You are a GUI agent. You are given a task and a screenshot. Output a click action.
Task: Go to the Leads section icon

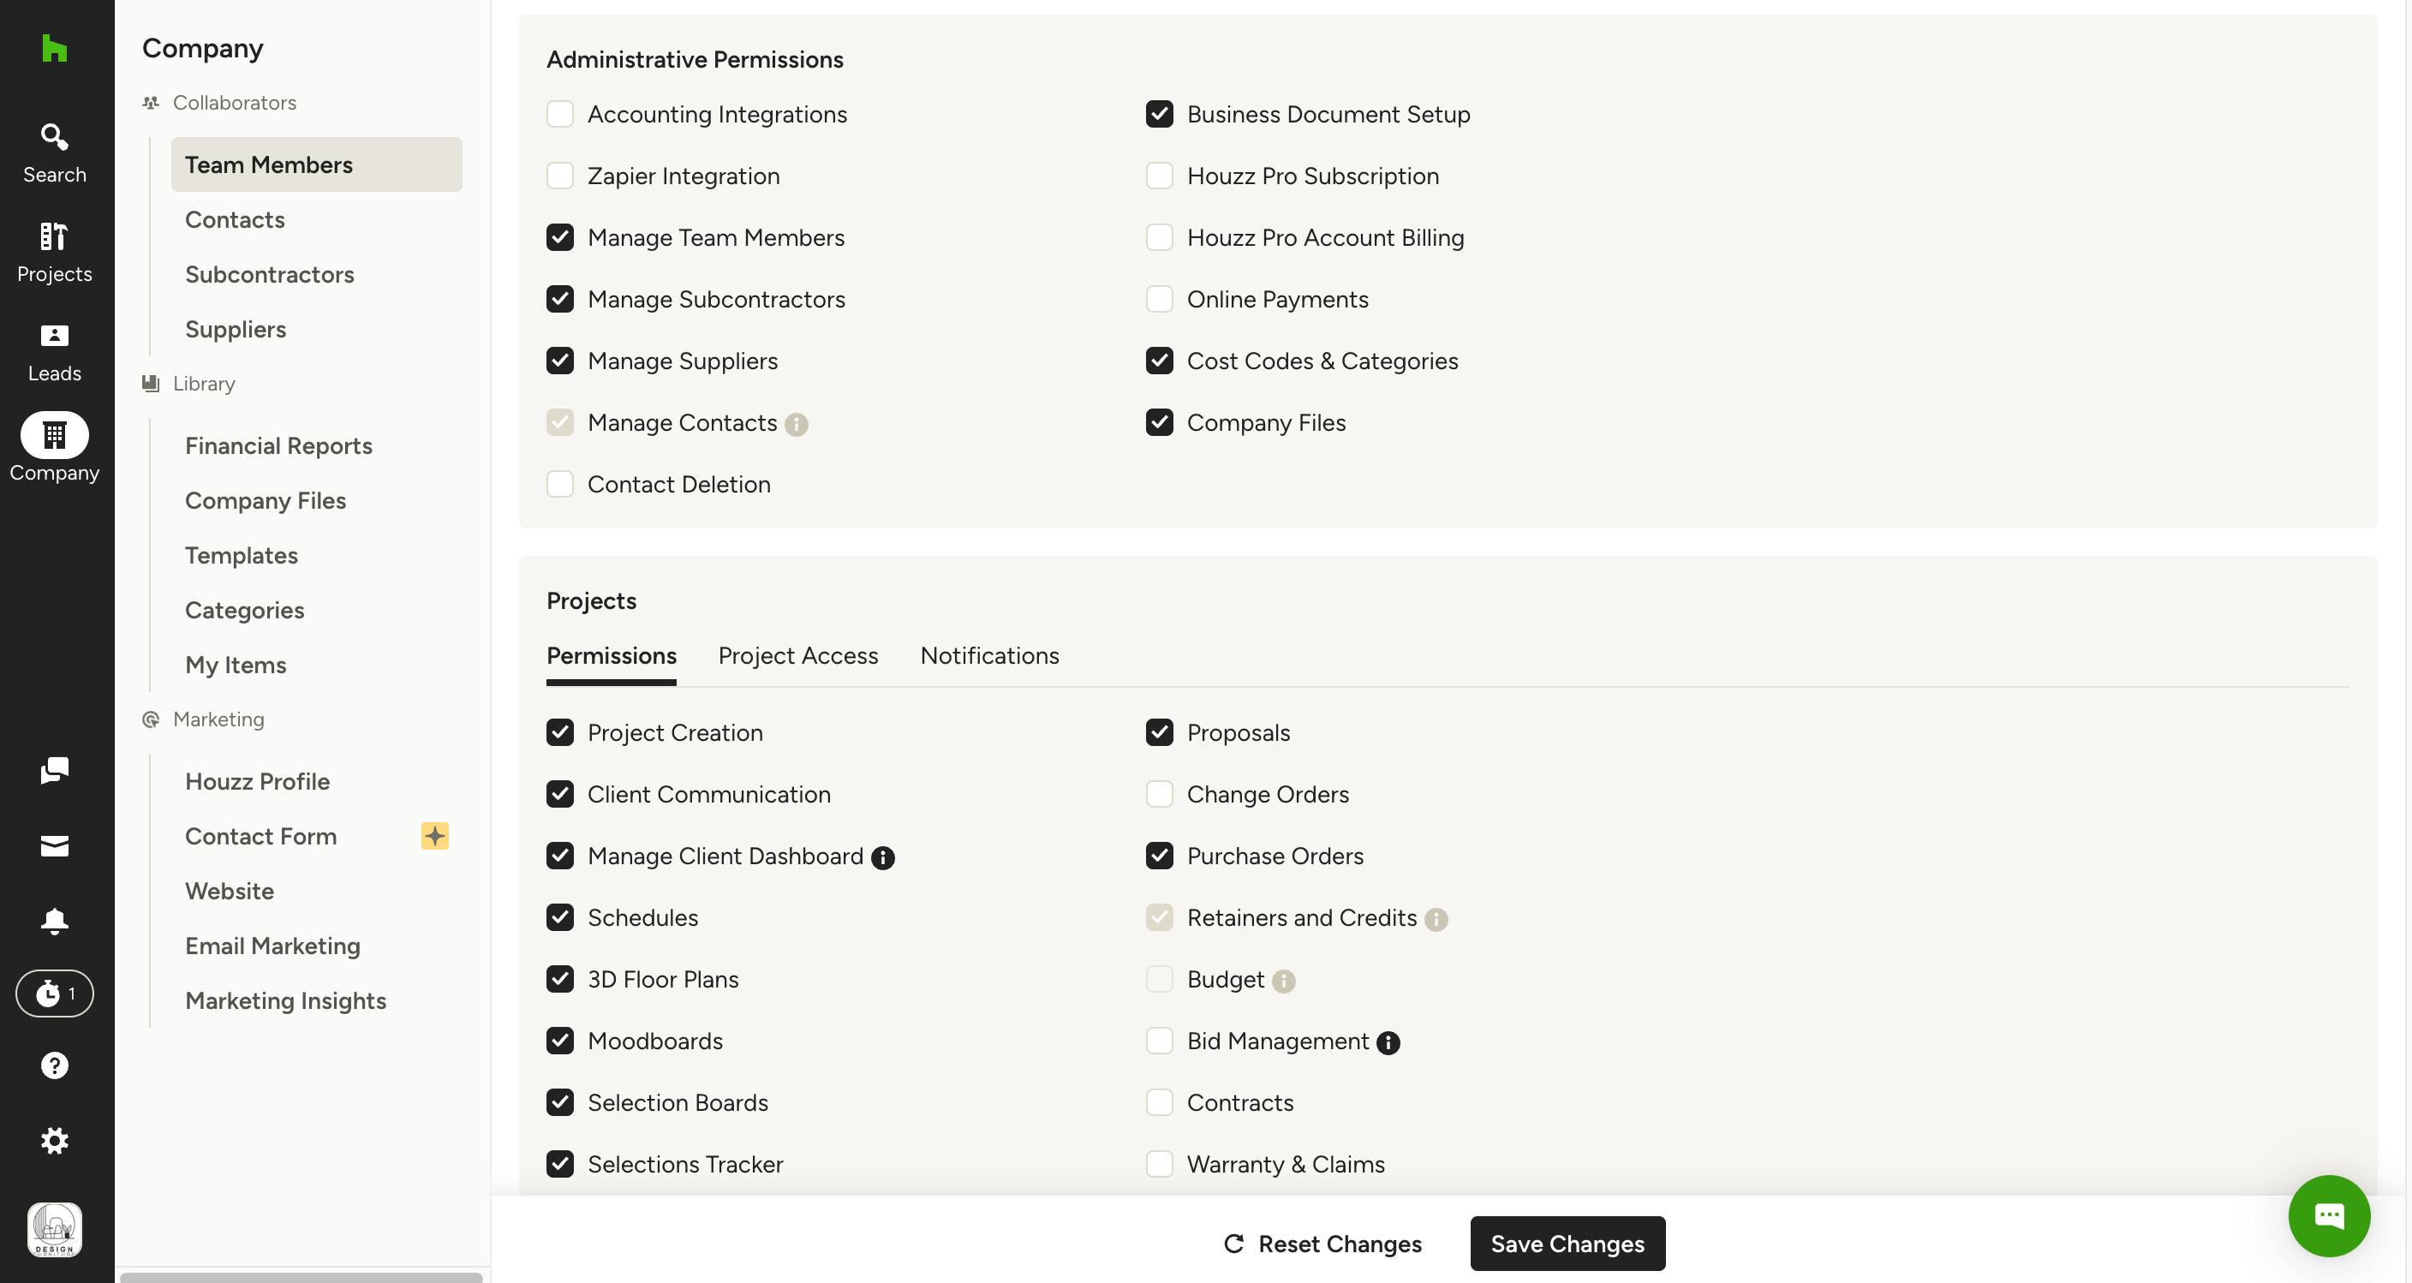click(54, 352)
